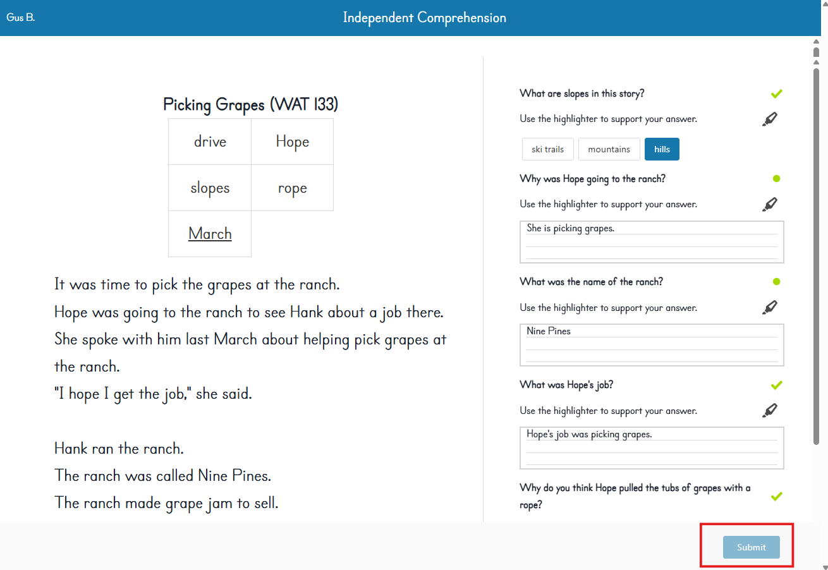Viewport: 828px width, 570px height.
Task: Choose the 'mountains' answer option
Action: 609,149
